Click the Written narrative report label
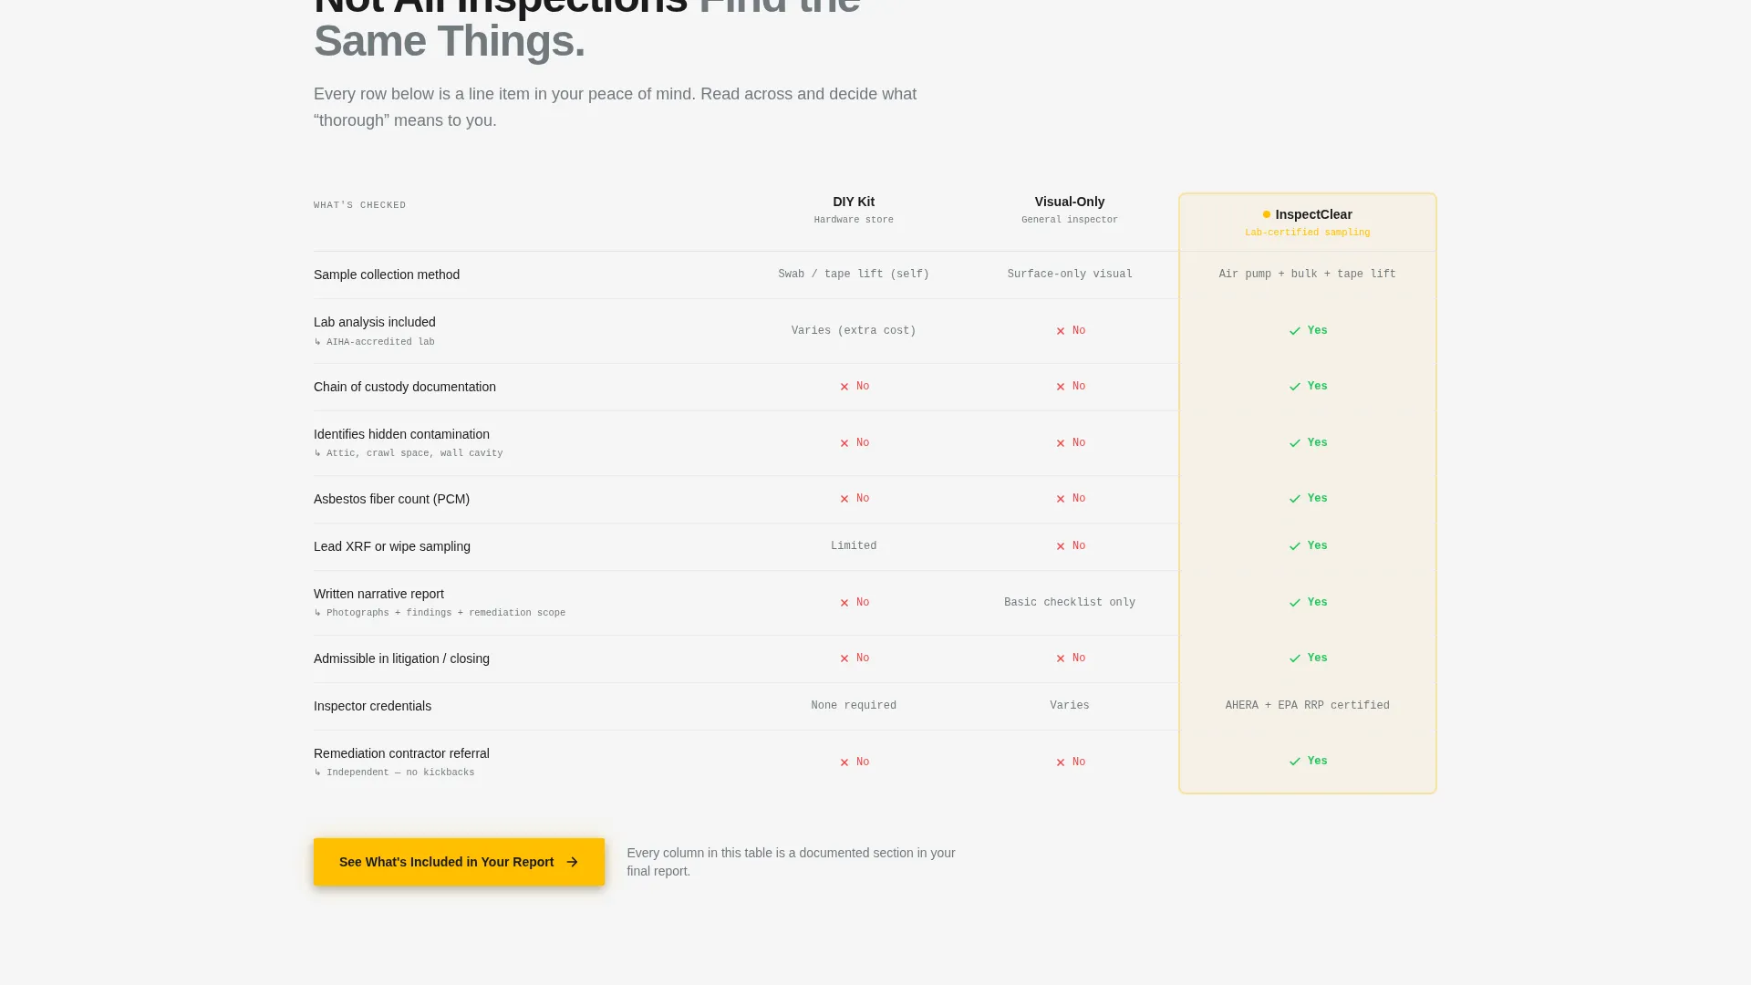The width and height of the screenshot is (1751, 985). [x=378, y=594]
